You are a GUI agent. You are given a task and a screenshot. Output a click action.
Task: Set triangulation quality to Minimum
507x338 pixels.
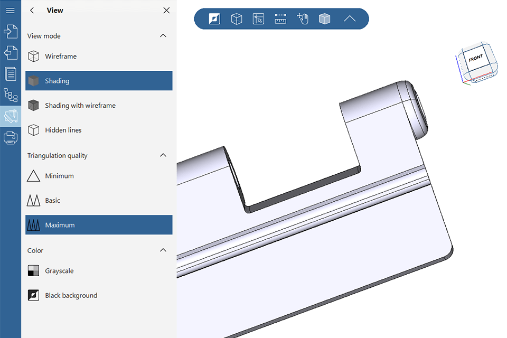(99, 176)
